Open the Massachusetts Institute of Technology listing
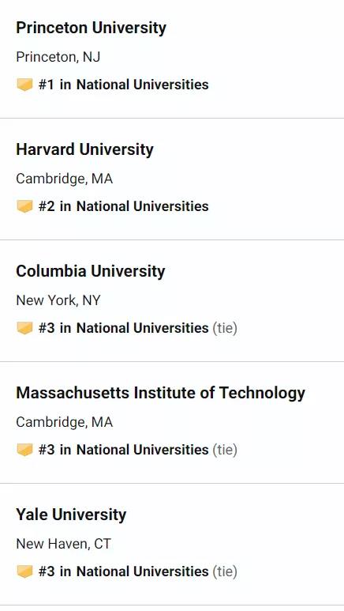344x611 pixels. (x=161, y=393)
